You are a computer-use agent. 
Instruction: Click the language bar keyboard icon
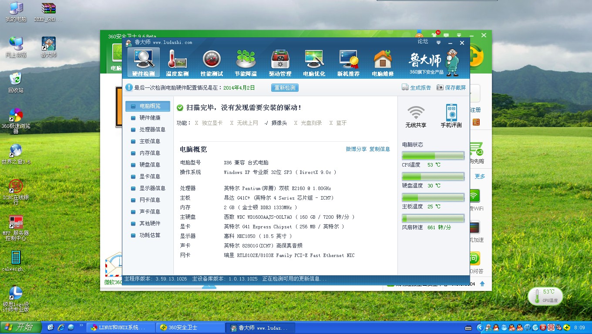coord(468,327)
